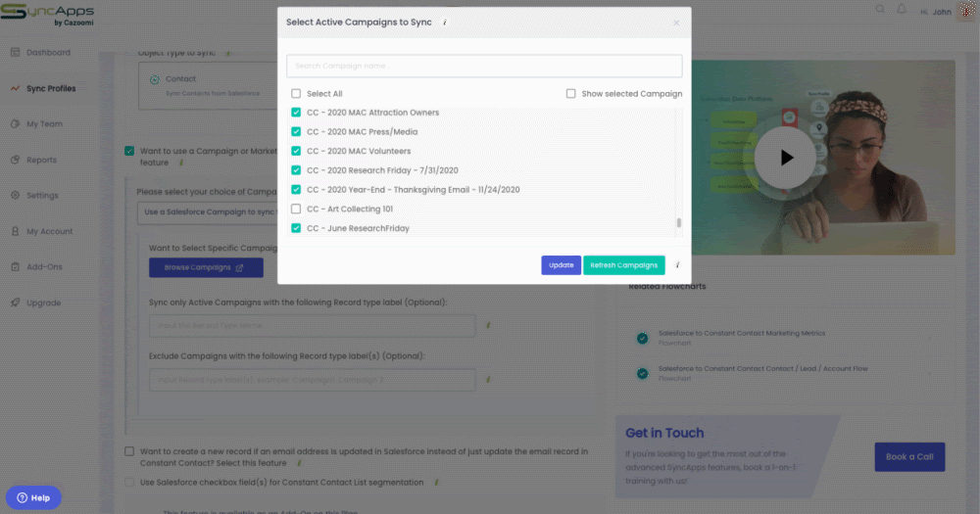This screenshot has width=980, height=514.
Task: Check Use Salesforce checkbox field(s) option
Action: coord(129,482)
